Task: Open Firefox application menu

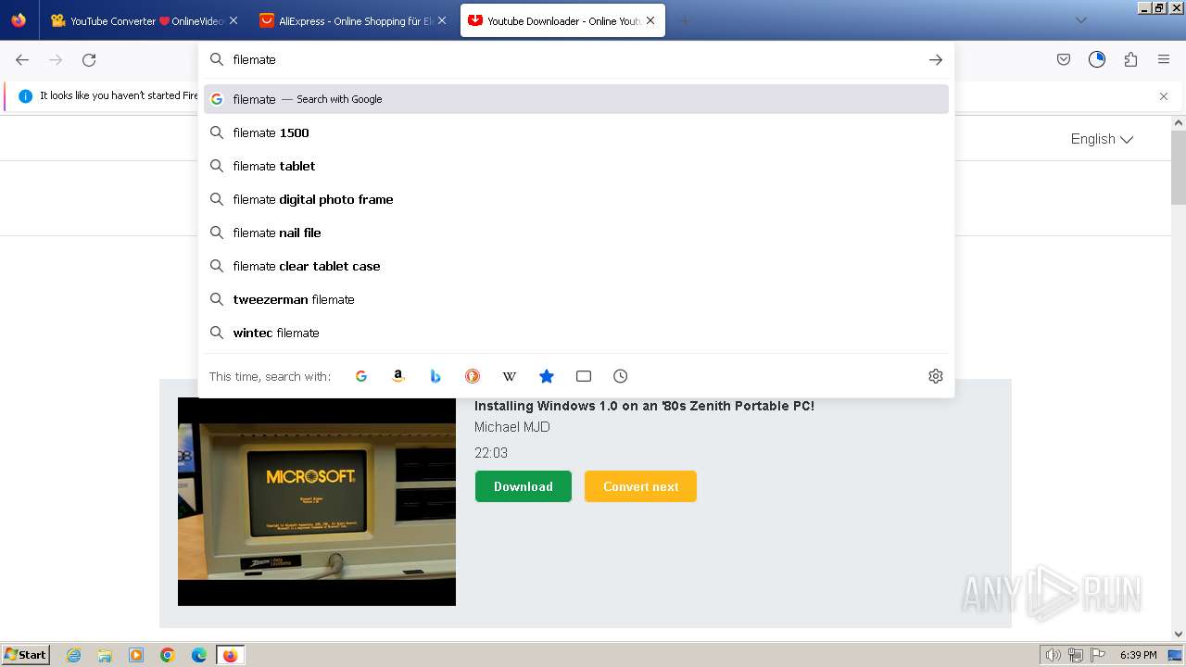Action: (1164, 59)
